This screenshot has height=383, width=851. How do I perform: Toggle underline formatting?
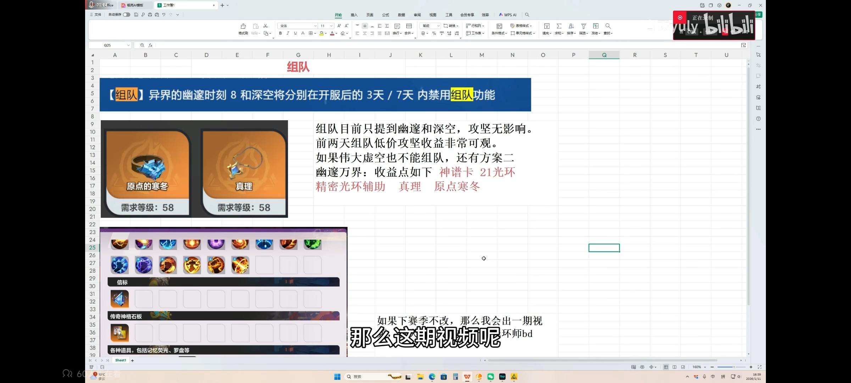coord(295,33)
